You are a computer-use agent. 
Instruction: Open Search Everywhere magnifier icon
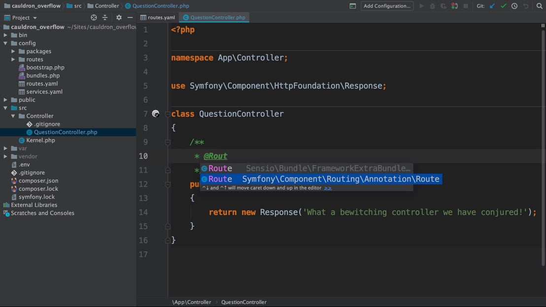[x=539, y=6]
